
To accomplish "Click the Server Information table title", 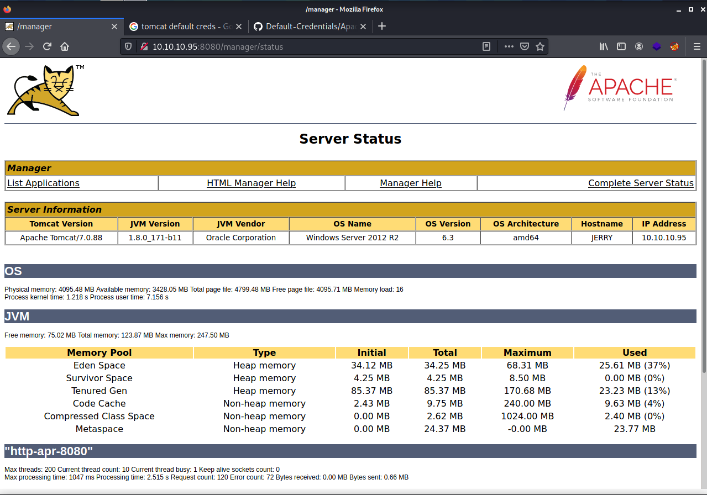I will point(54,209).
